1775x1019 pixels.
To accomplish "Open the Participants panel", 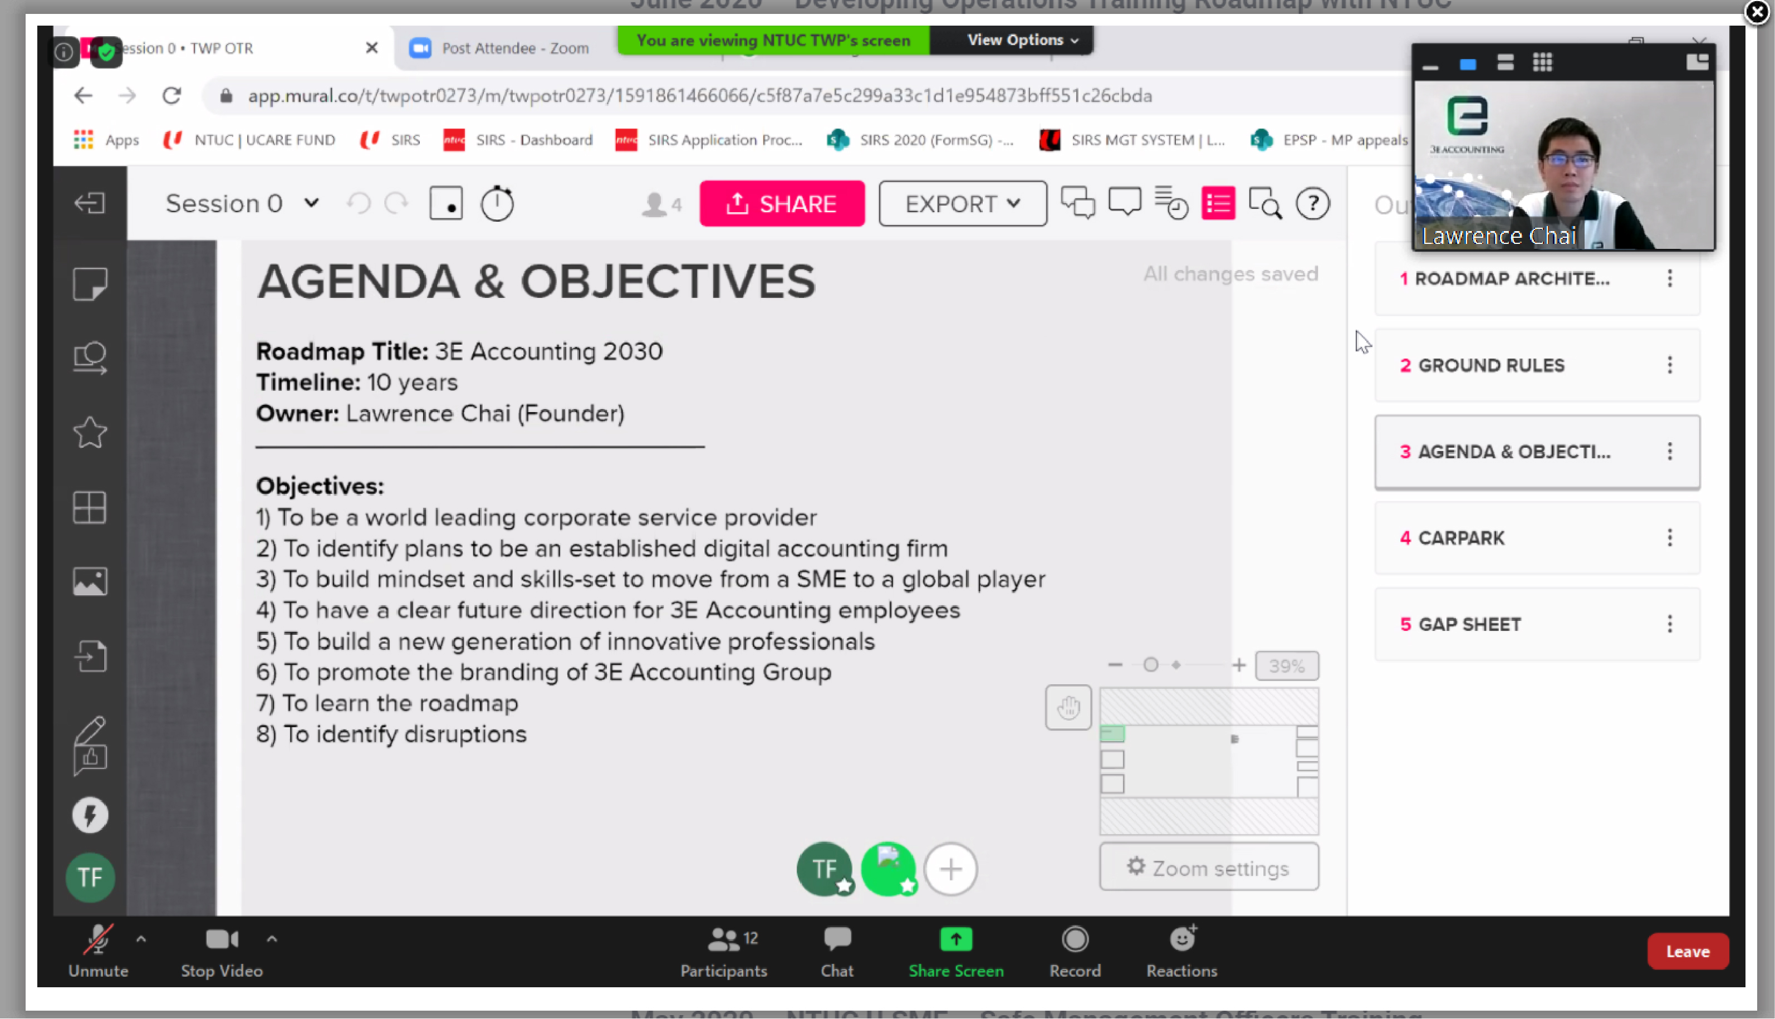I will tap(724, 951).
